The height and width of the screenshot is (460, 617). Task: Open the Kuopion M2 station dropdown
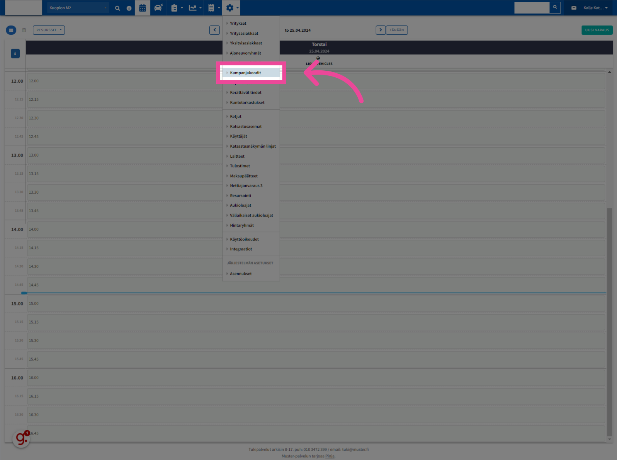[x=78, y=8]
